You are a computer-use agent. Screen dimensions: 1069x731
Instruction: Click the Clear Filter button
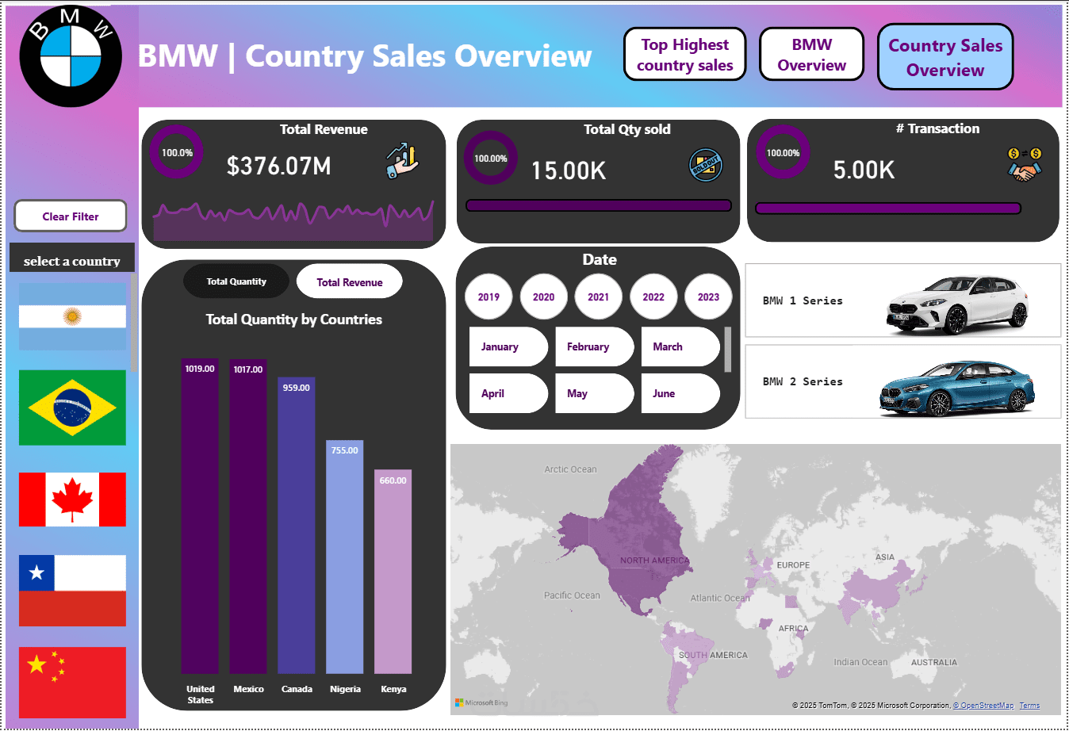coord(71,216)
